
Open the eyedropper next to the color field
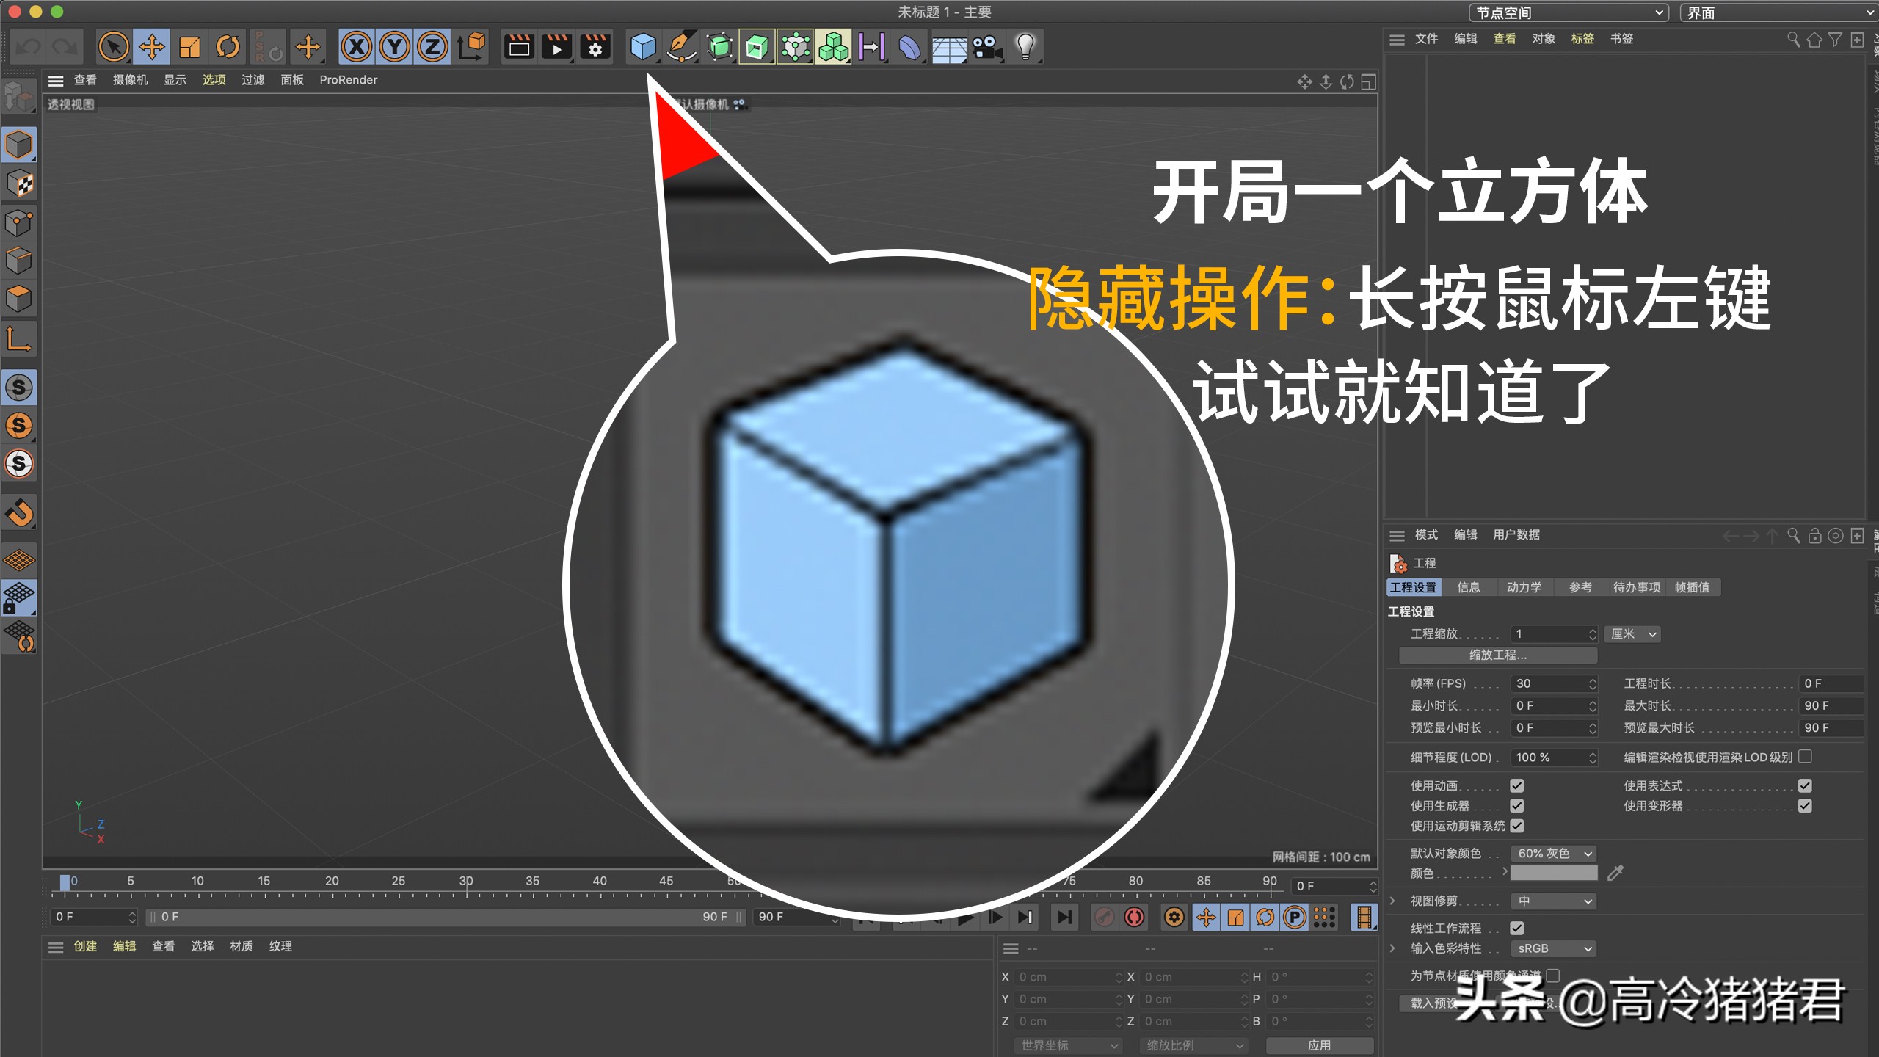pos(1616,873)
